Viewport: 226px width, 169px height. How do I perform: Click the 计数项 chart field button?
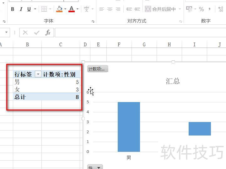tap(98, 69)
